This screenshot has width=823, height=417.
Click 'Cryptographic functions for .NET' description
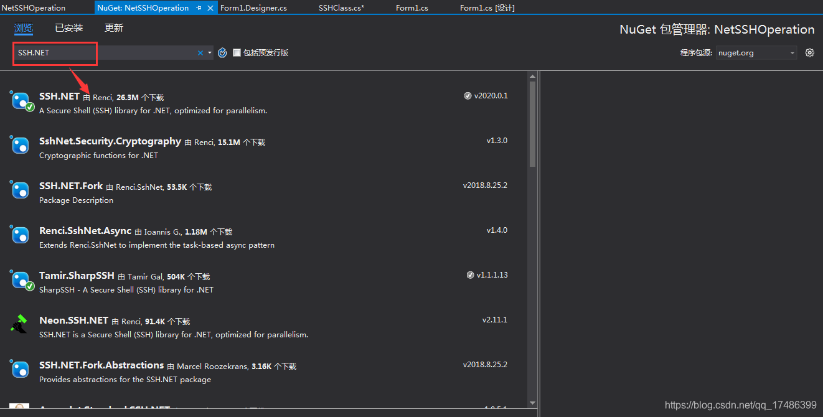98,156
